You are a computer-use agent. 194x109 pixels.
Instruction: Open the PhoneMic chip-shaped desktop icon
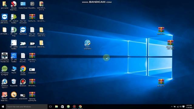click(x=32, y=5)
